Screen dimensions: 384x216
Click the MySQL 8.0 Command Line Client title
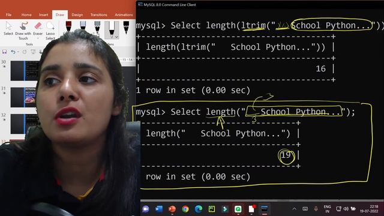coord(169,5)
